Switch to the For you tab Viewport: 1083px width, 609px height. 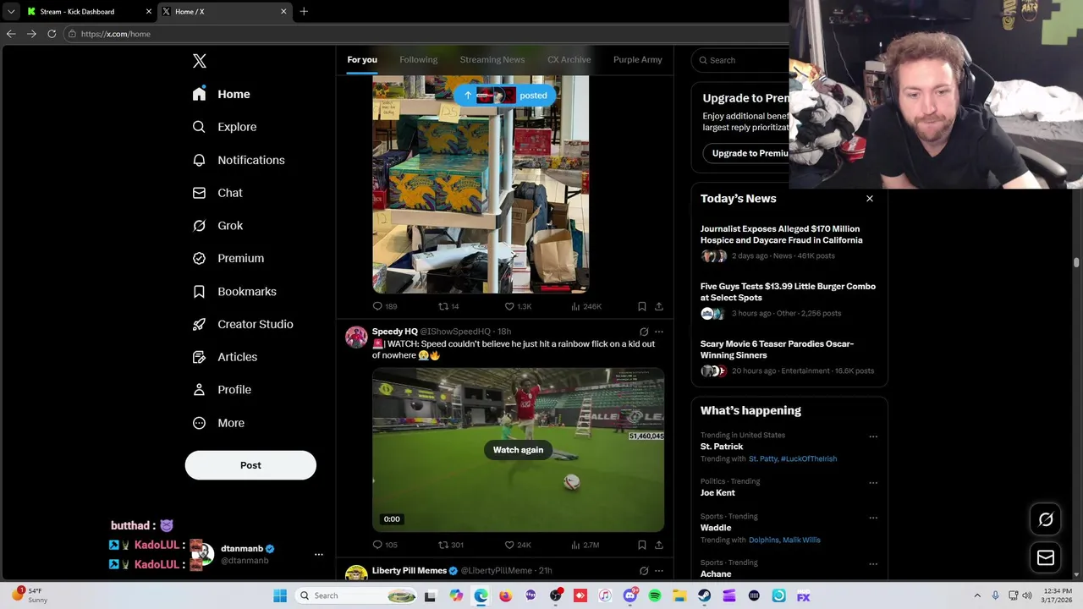point(362,60)
